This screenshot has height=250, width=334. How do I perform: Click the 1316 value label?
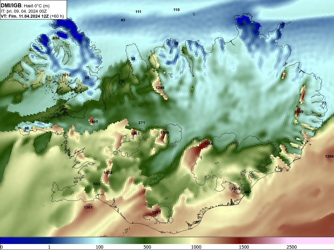[x=236, y=189]
